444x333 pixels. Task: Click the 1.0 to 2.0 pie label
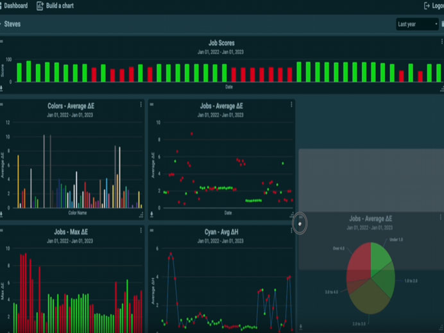[x=411, y=281]
